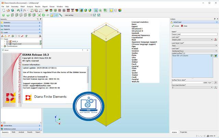Select Face<36> of Column list entry

click(180, 56)
